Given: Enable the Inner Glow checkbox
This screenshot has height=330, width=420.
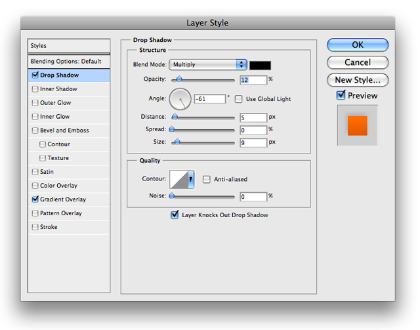Looking at the screenshot, I should point(35,117).
